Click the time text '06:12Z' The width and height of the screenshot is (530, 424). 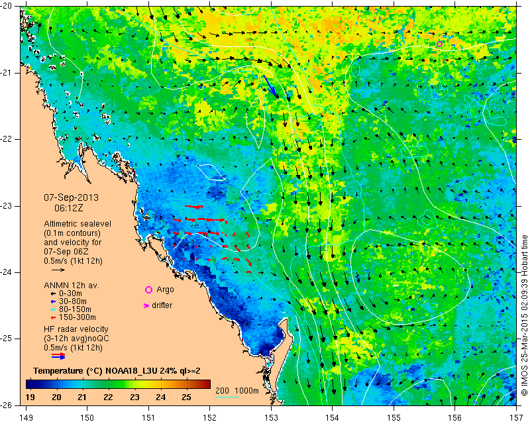tap(69, 208)
